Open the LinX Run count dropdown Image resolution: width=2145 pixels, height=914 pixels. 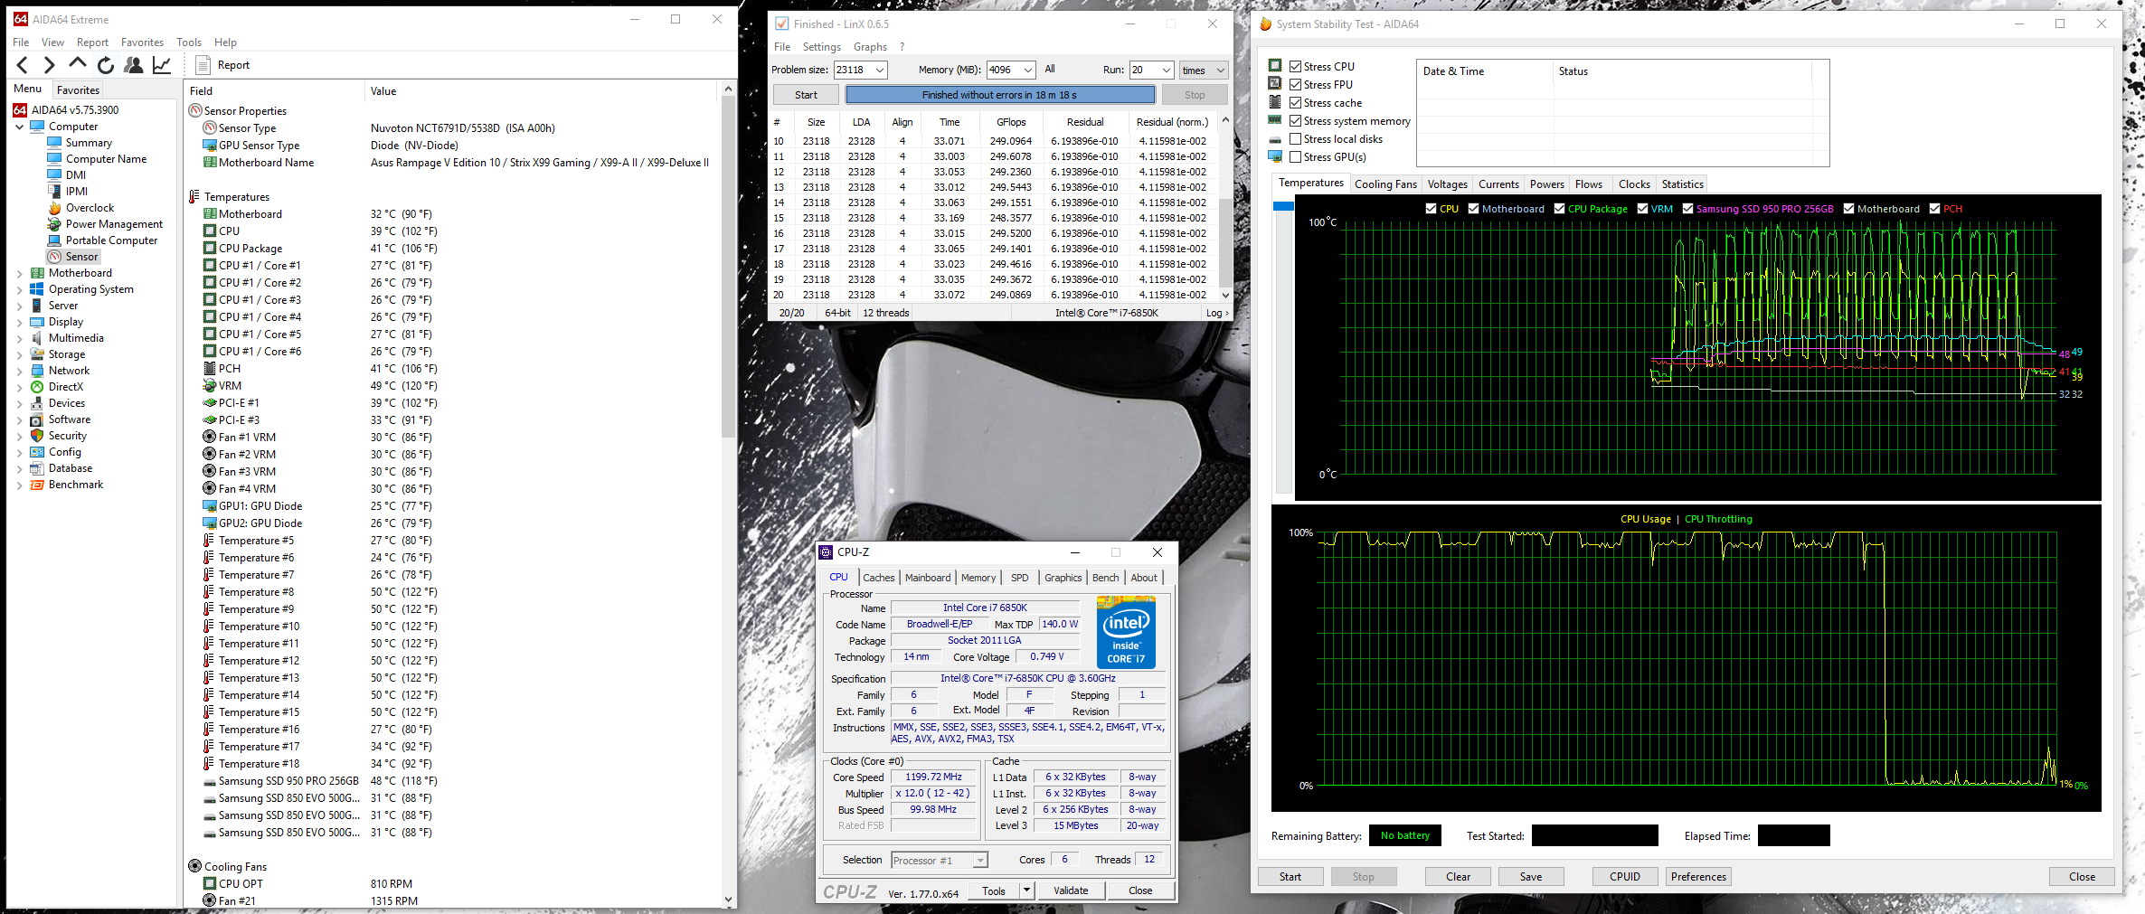point(1167,70)
